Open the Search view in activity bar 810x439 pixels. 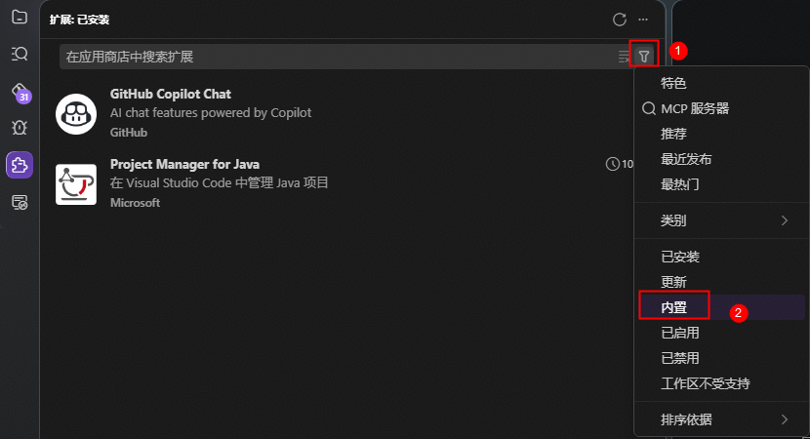pyautogui.click(x=20, y=54)
